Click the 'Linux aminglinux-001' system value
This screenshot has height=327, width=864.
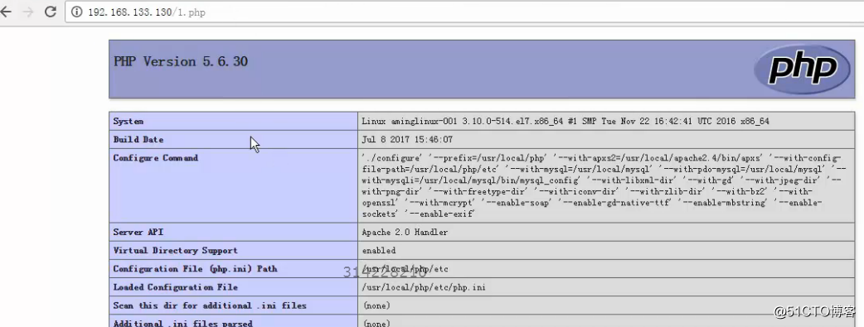click(565, 121)
